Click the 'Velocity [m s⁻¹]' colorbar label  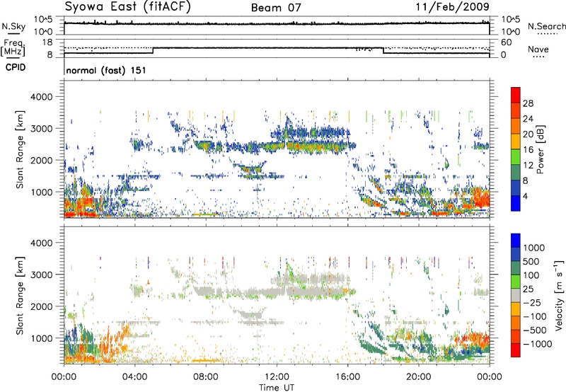[x=559, y=295]
